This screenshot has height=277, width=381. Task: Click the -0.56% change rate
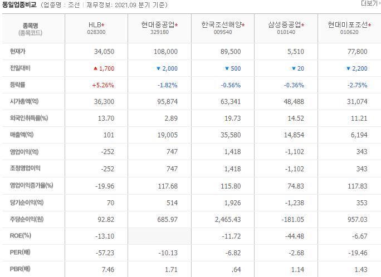pyautogui.click(x=231, y=85)
